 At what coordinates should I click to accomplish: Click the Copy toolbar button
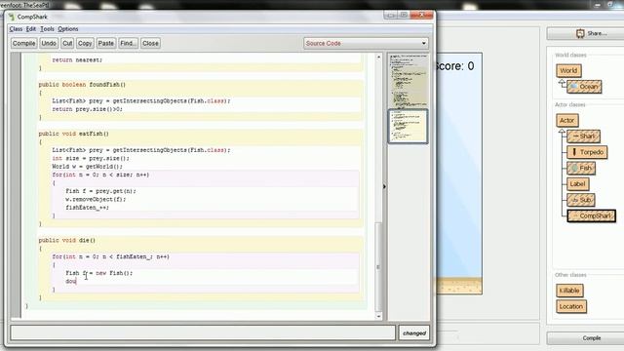85,43
